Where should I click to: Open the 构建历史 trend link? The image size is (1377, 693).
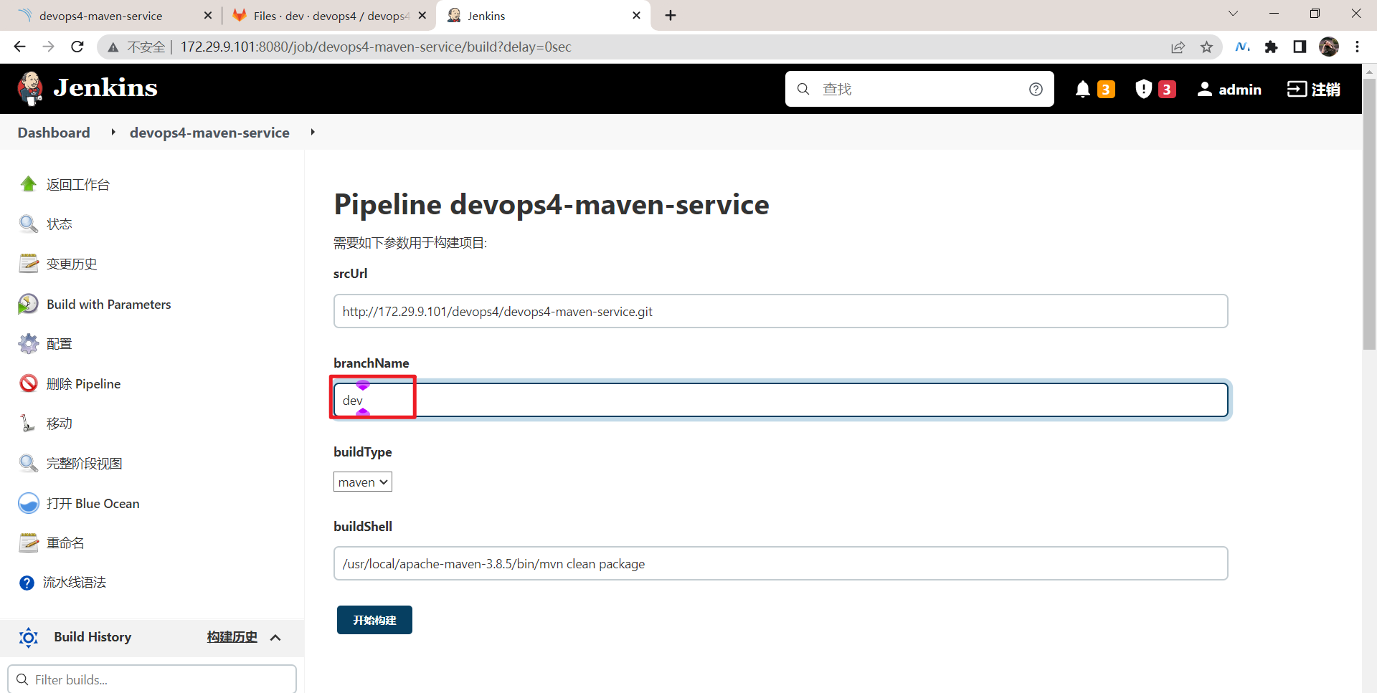pyautogui.click(x=232, y=637)
